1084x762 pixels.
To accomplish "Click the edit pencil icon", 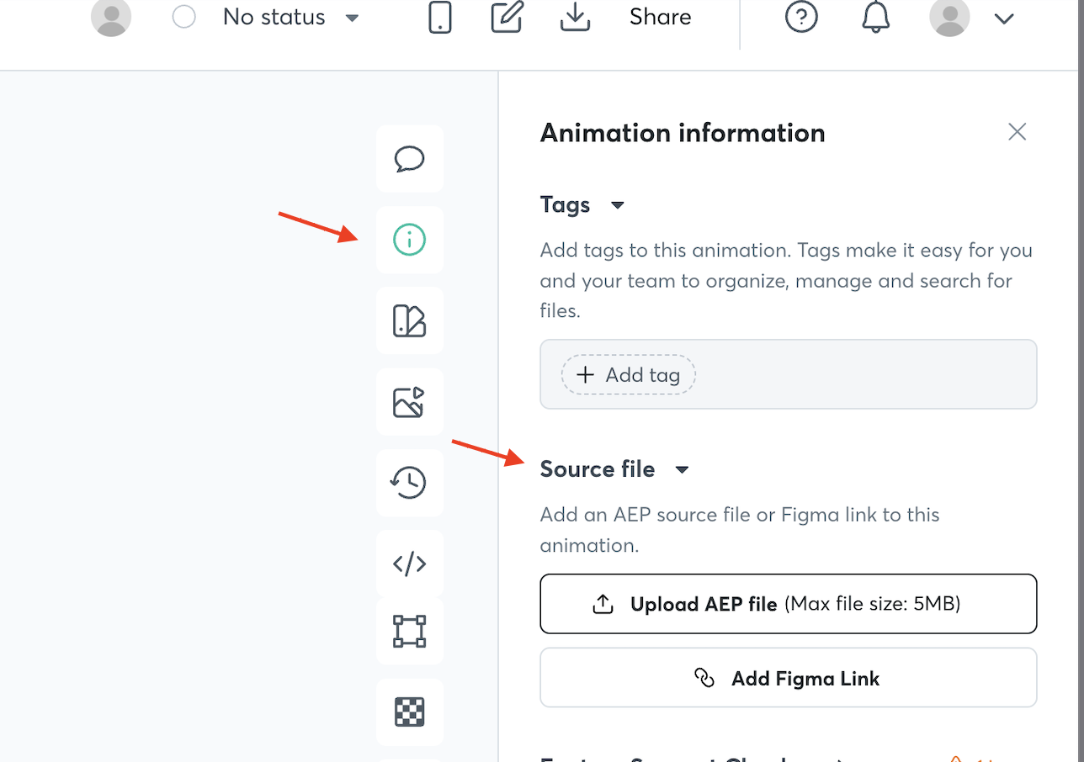I will click(507, 18).
